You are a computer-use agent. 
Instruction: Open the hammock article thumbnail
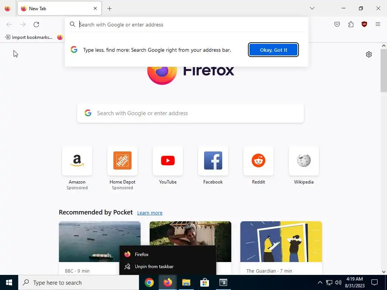click(x=190, y=233)
